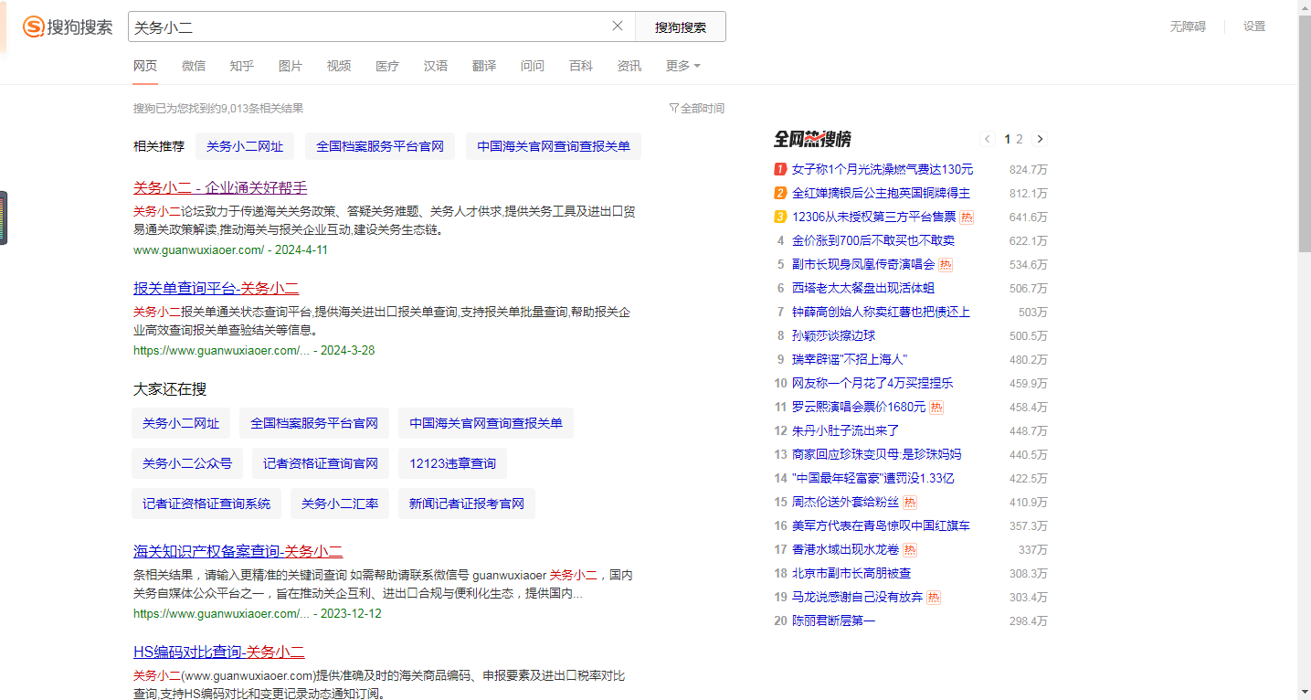Open hot search 马龙说感谢自己没有放弃
Screen dimensions: 1311x700
pos(858,597)
